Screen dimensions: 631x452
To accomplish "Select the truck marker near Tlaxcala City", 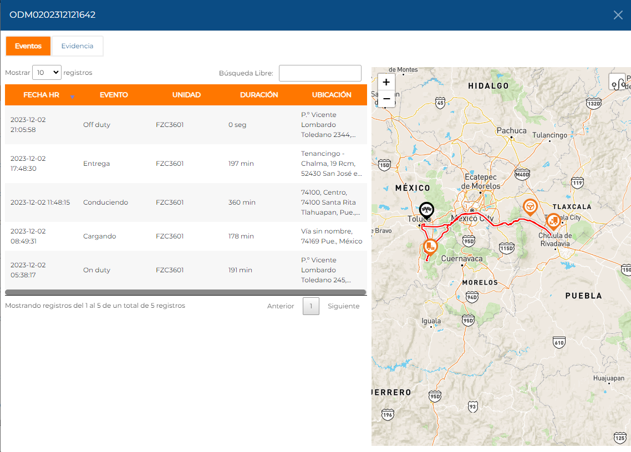I will pyautogui.click(x=553, y=222).
